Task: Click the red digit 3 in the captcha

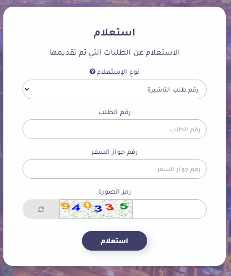Action: tap(110, 207)
